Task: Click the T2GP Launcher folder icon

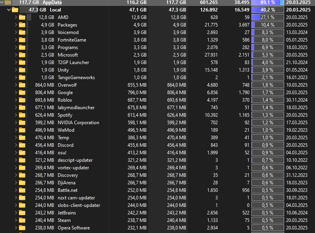Action: (x=22, y=63)
